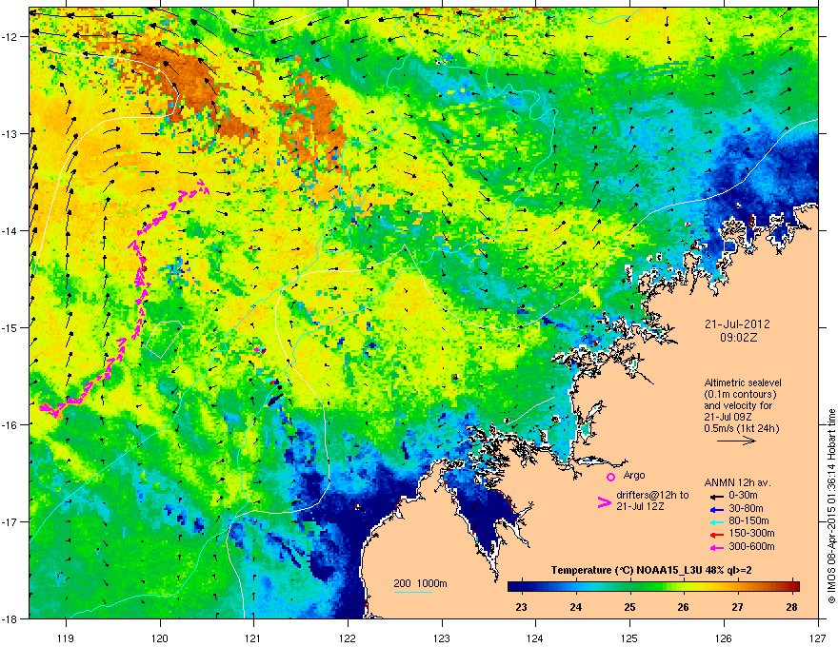This screenshot has height=647, width=838.
Task: Click the longitude axis label '119'
Action: click(x=66, y=637)
